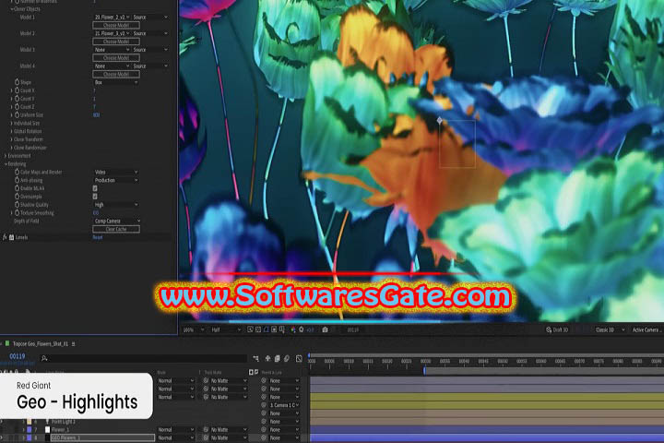Toggle the Enable MLAA stopwatch
Screen dimensions: 664x443
click(x=17, y=188)
